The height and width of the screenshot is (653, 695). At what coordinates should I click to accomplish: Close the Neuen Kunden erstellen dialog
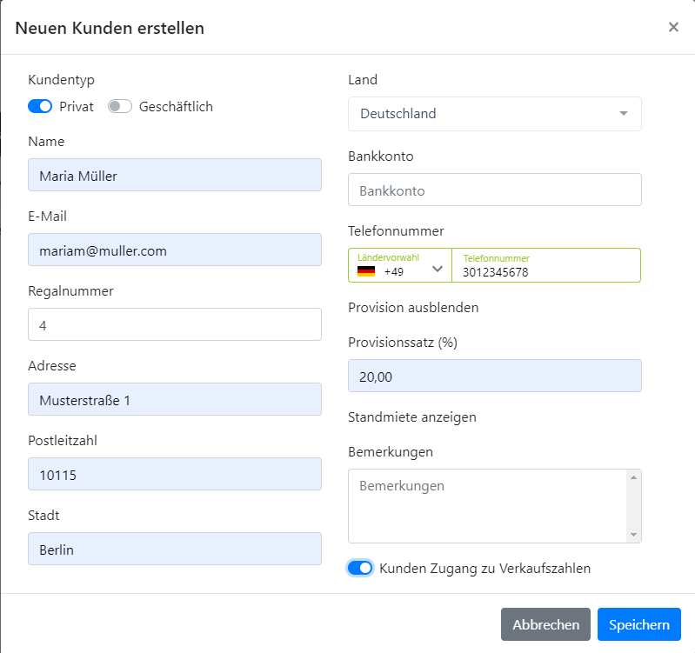[673, 28]
